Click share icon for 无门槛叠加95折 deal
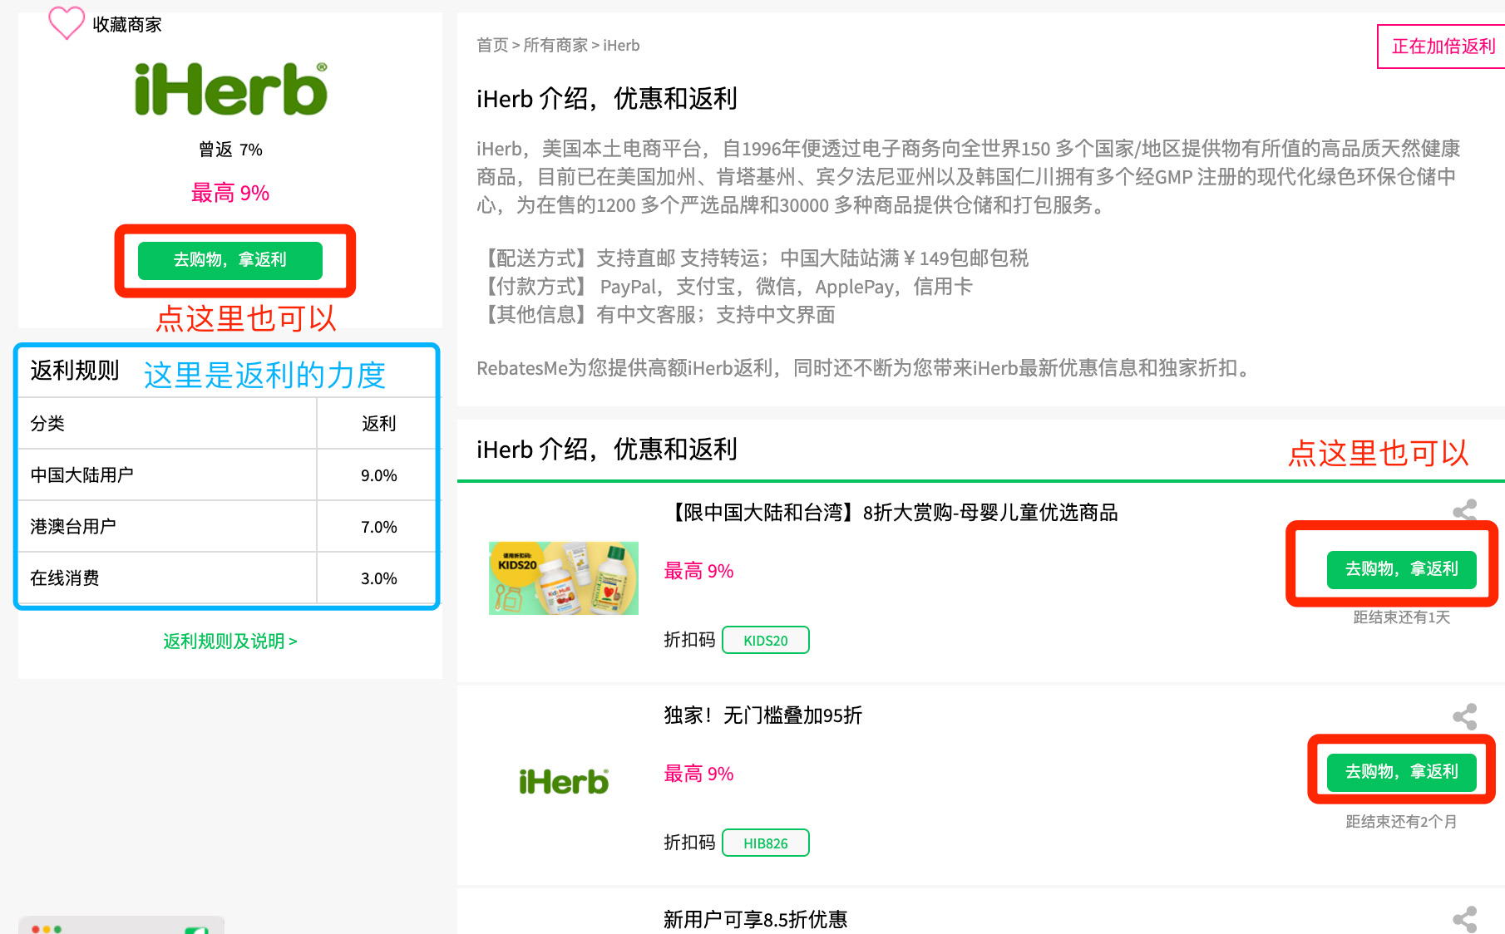This screenshot has height=934, width=1505. pyautogui.click(x=1464, y=716)
